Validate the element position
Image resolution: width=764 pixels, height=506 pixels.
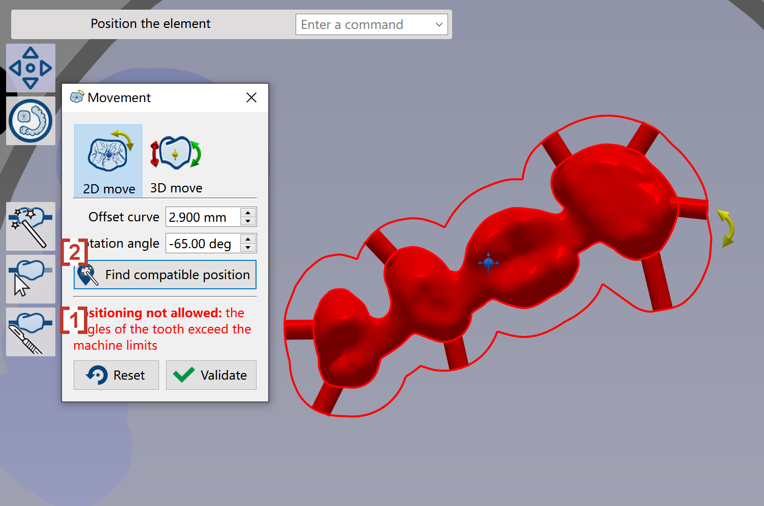pos(211,375)
